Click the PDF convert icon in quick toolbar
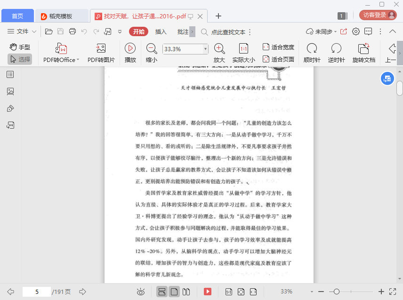This screenshot has height=300, width=403. 108,31
